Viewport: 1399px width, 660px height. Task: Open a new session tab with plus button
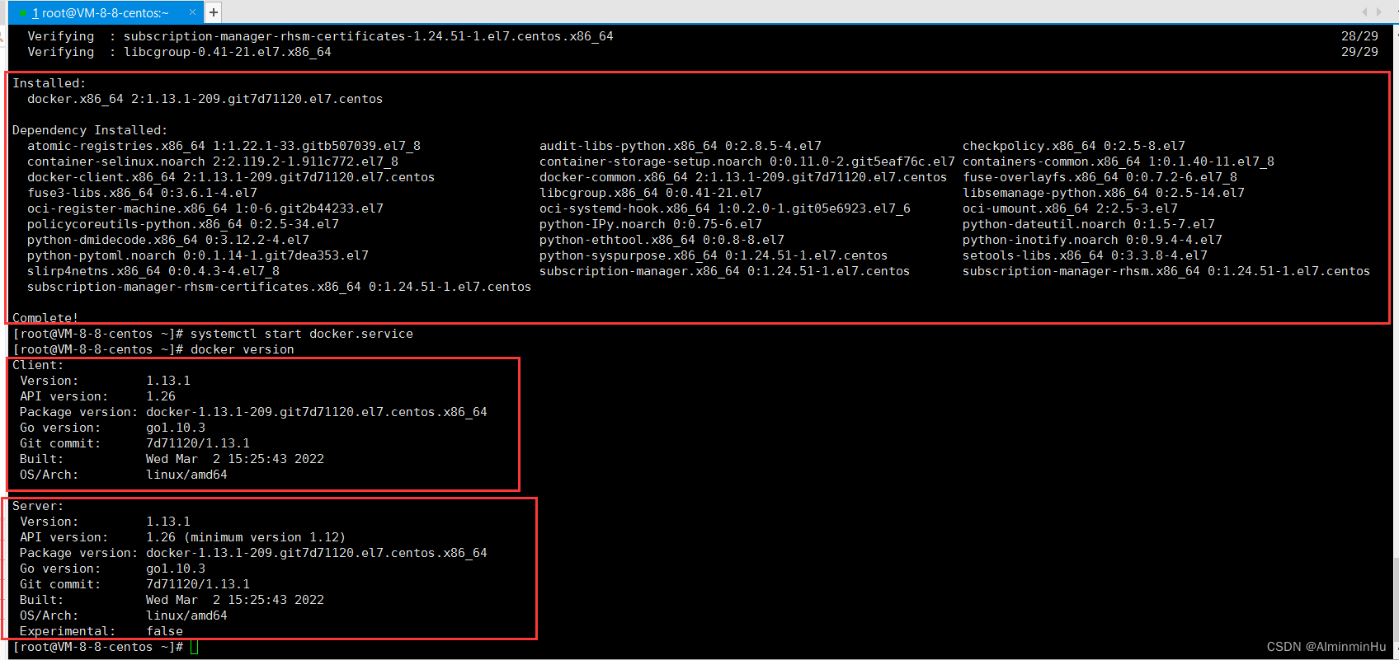tap(213, 12)
